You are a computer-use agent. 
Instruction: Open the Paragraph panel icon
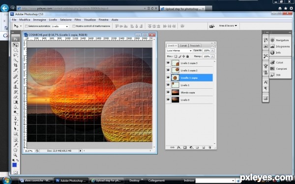[x=265, y=88]
